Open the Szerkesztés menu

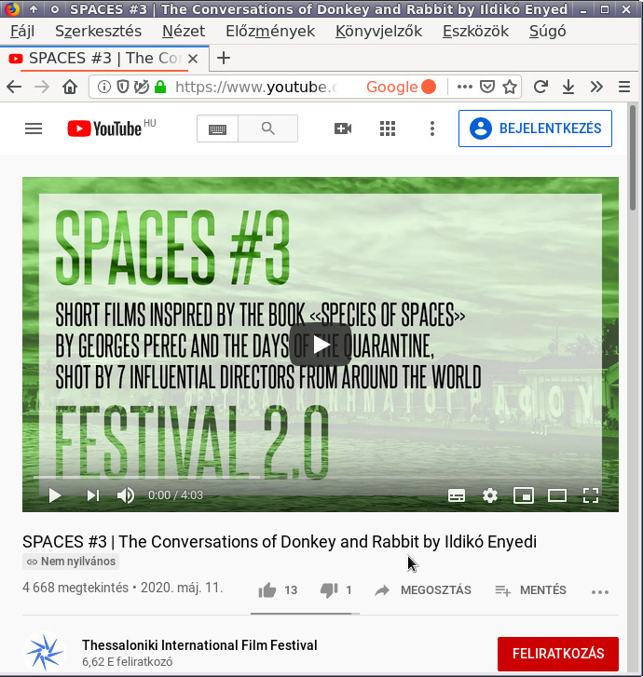click(x=98, y=31)
